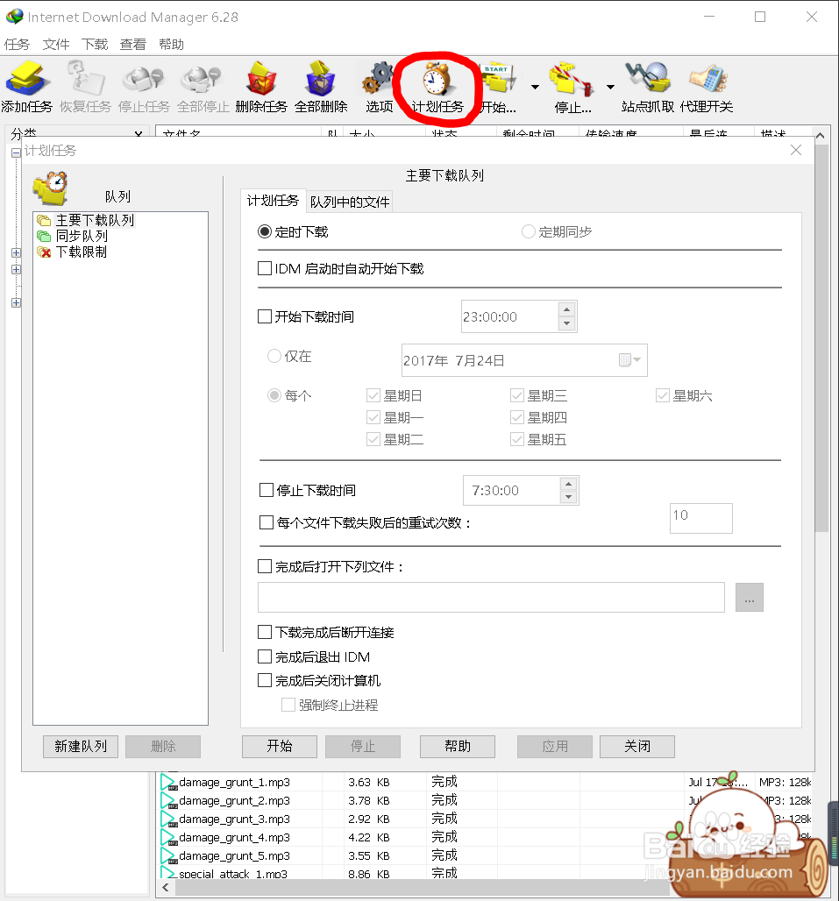The width and height of the screenshot is (839, 901).
Task: Open the Site Grabber (站点抓取) icon
Action: click(x=648, y=86)
